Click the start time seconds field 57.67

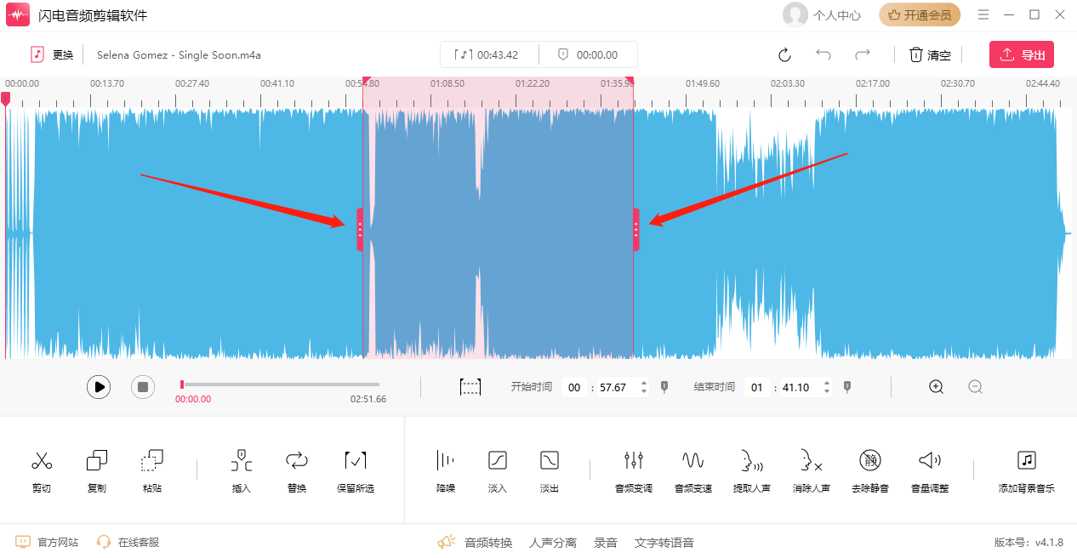click(x=613, y=387)
